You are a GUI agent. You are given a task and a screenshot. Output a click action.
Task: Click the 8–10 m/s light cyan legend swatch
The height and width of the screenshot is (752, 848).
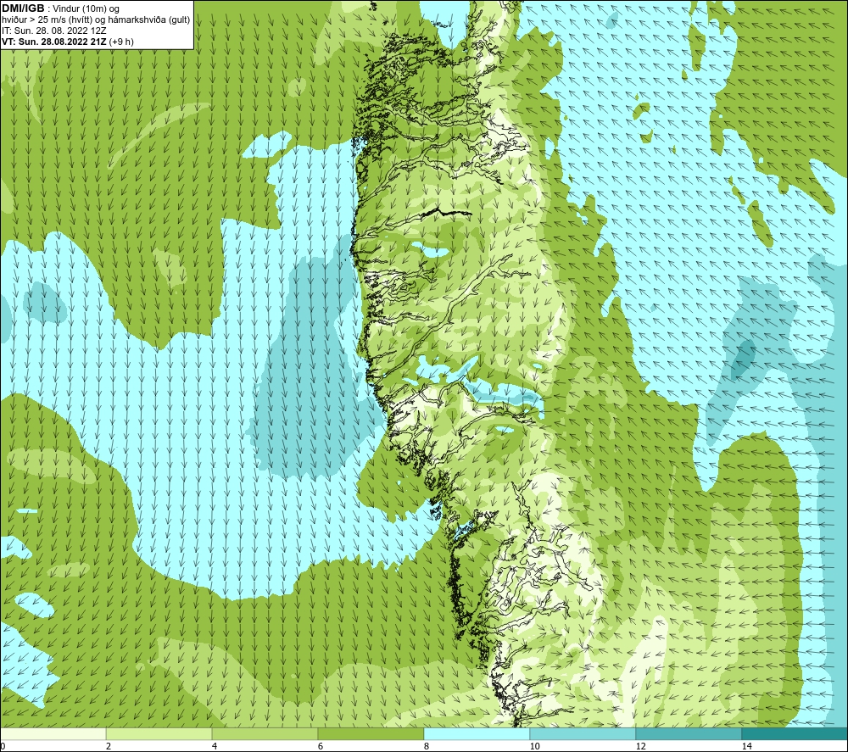[x=477, y=733]
